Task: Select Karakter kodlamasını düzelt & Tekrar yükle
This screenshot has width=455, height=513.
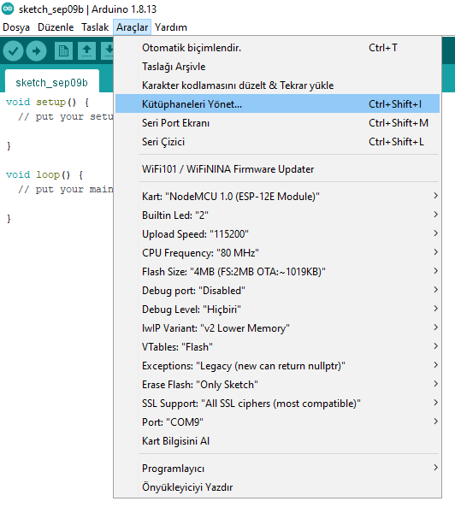Action: 277,85
